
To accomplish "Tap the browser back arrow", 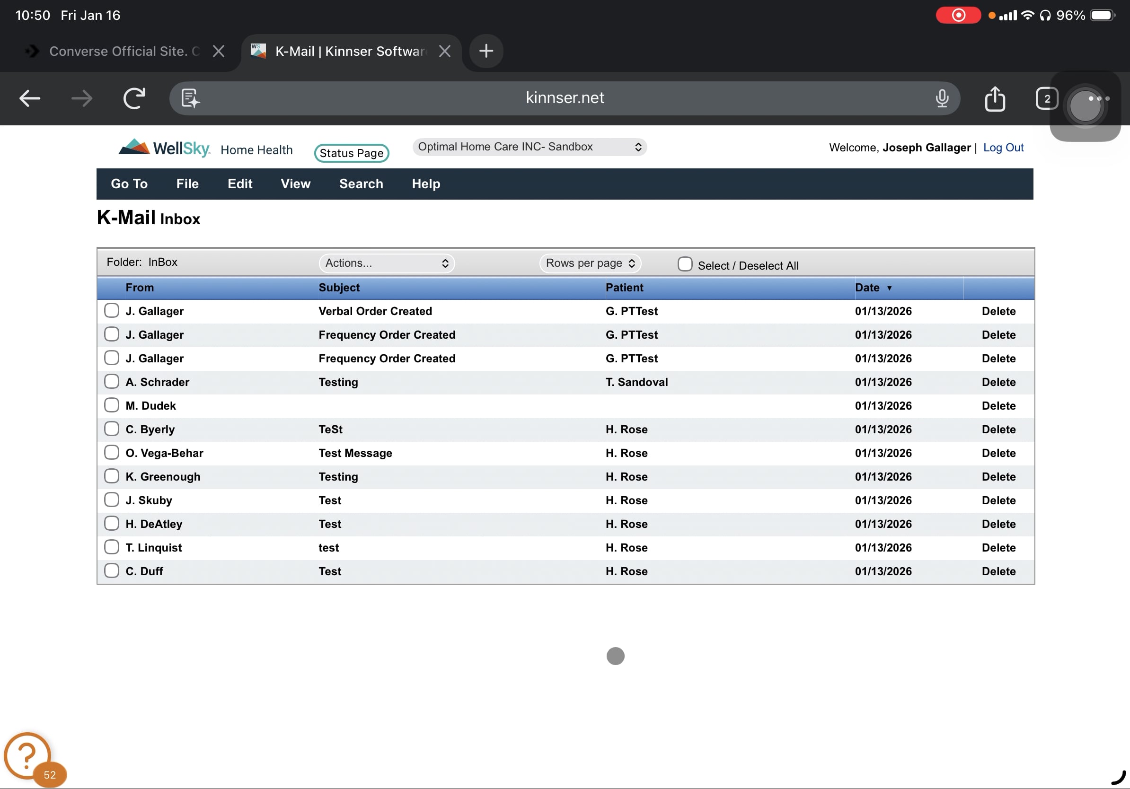I will point(29,98).
